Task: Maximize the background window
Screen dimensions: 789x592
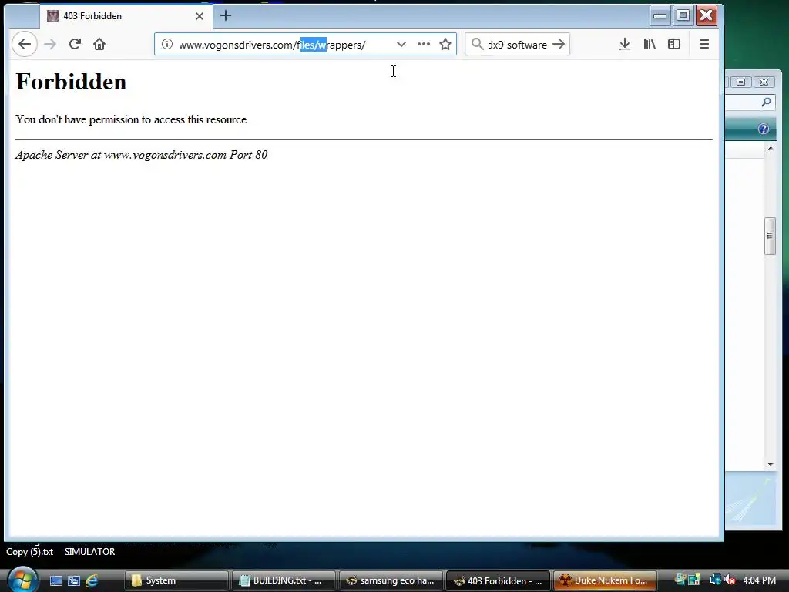Action: pyautogui.click(x=740, y=82)
